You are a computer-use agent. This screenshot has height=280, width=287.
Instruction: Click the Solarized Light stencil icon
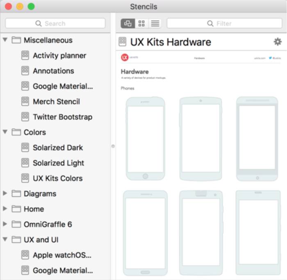(x=25, y=163)
